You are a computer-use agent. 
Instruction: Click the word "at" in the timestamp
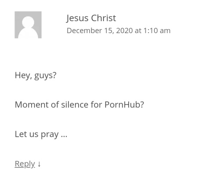(x=138, y=31)
